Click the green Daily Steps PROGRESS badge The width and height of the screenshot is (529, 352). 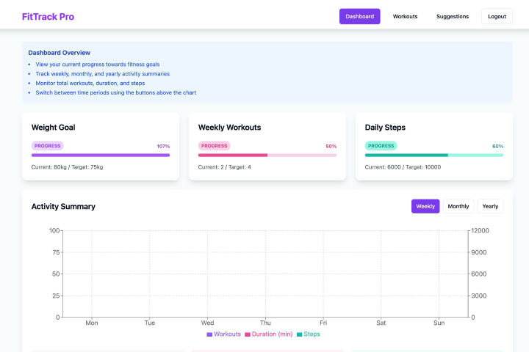click(x=381, y=146)
